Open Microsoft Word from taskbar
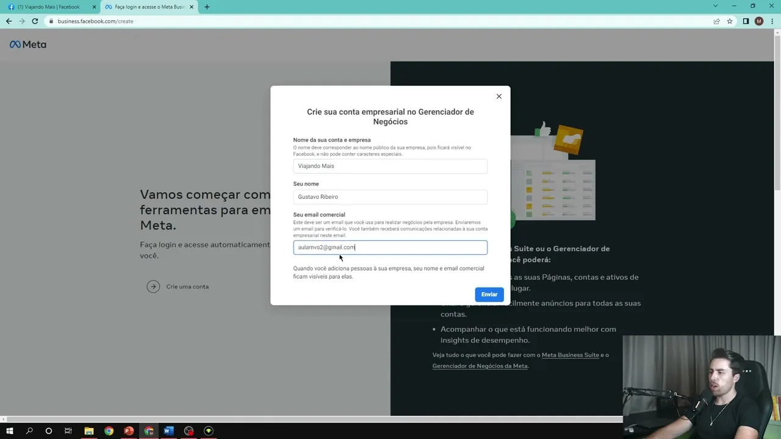This screenshot has height=439, width=781. click(x=168, y=431)
